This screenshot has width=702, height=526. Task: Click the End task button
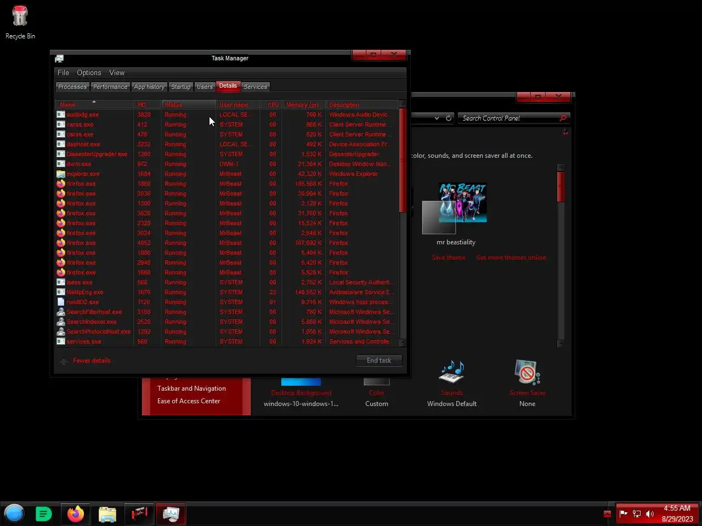(379, 360)
